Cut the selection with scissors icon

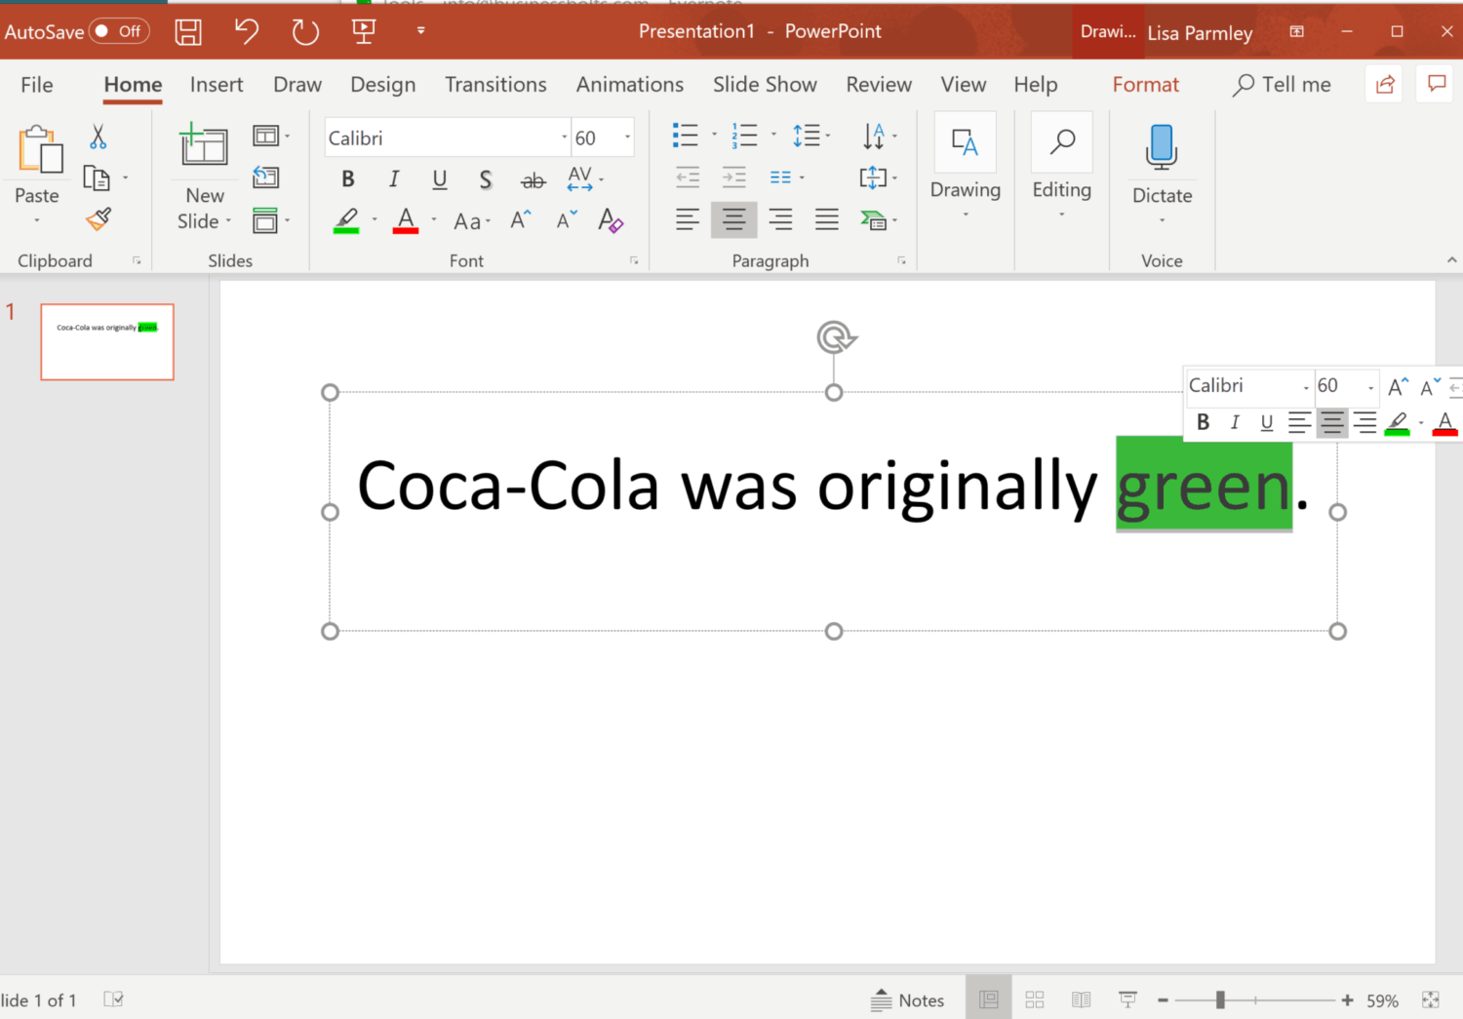pos(98,137)
